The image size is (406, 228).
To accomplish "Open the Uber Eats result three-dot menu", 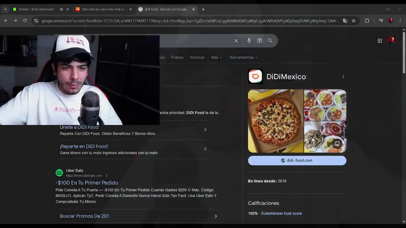I will [107, 176].
